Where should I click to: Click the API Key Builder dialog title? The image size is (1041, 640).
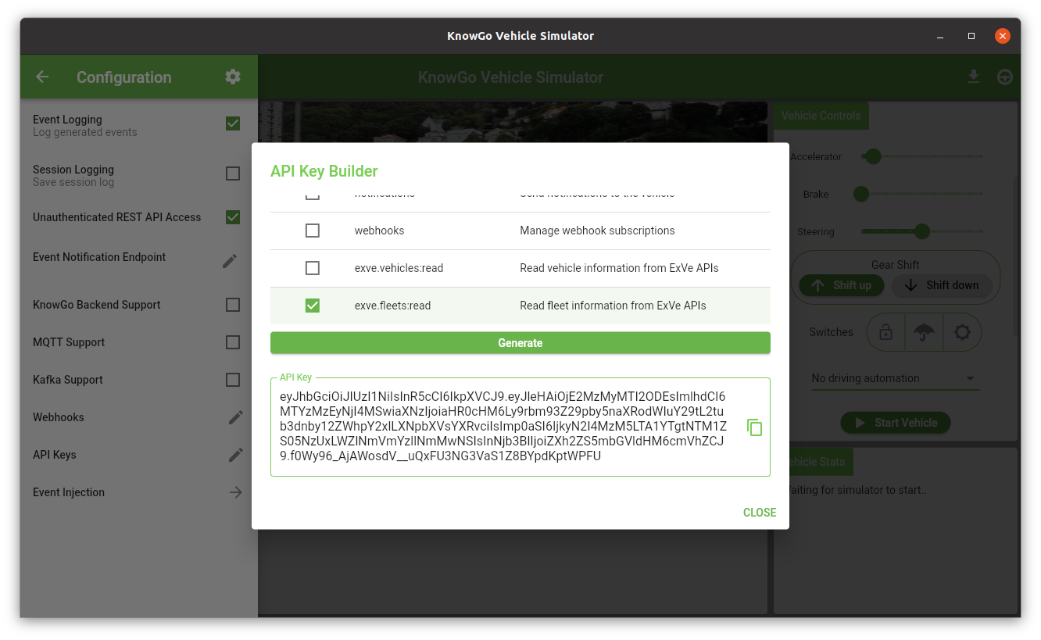click(x=324, y=171)
